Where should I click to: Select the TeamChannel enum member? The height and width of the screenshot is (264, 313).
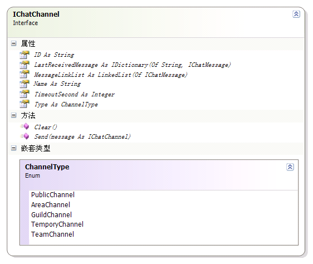[52, 234]
